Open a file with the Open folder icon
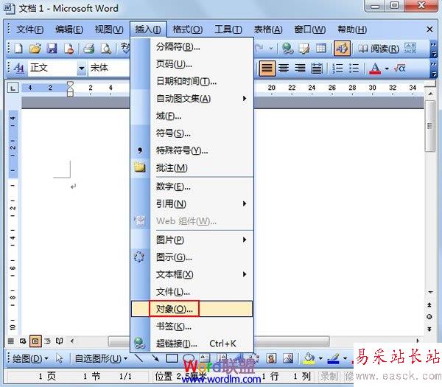 coord(35,49)
